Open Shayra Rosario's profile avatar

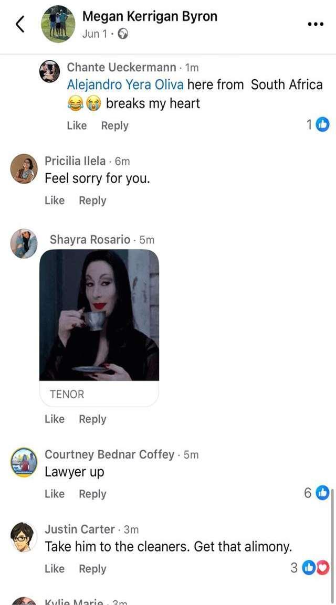[24, 243]
